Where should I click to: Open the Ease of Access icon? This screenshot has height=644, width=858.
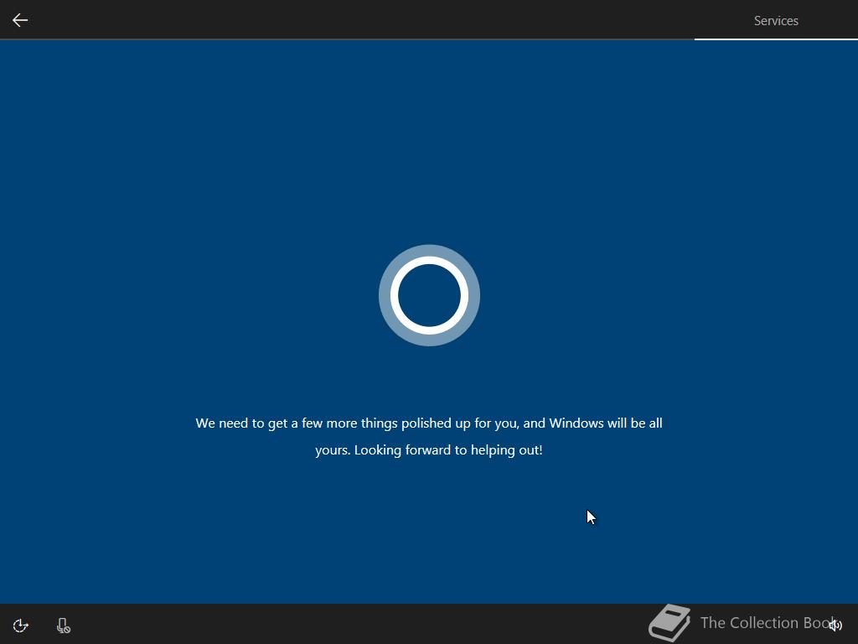point(21,626)
